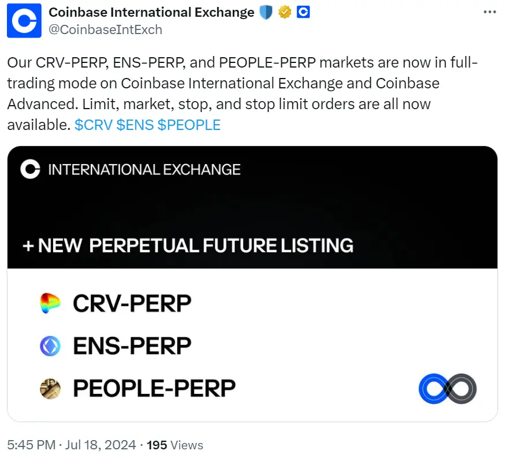Viewport: 509px width, 458px height.
Task: Click the Coinbase profile avatar icon
Action: [x=24, y=20]
